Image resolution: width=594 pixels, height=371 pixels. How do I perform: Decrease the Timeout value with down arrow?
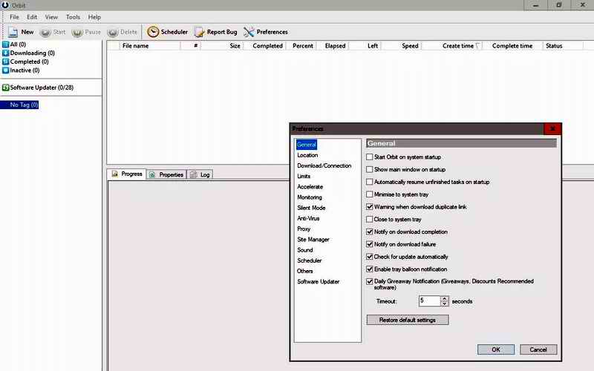[445, 304]
